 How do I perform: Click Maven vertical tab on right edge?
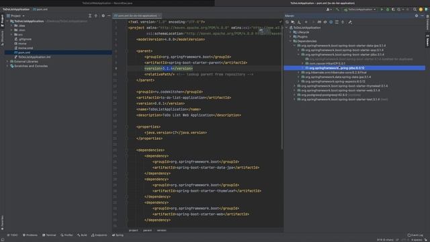point(427,40)
